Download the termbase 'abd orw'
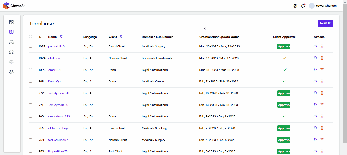Viewport: 347px width, 155px height. point(315,58)
